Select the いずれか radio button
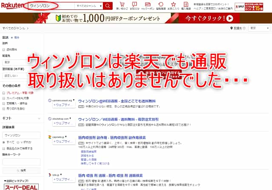This screenshot has width=272, height=190. click(18, 142)
